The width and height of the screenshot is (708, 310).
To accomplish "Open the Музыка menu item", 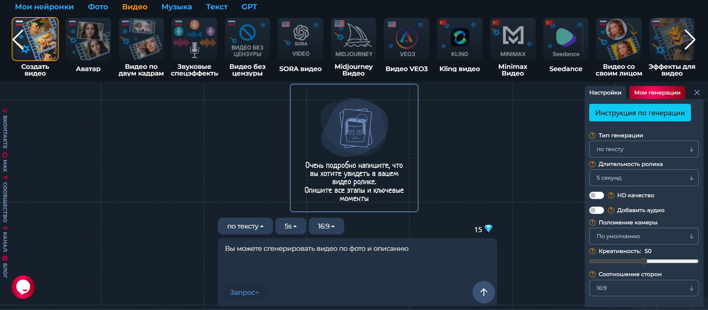I will pyautogui.click(x=177, y=7).
